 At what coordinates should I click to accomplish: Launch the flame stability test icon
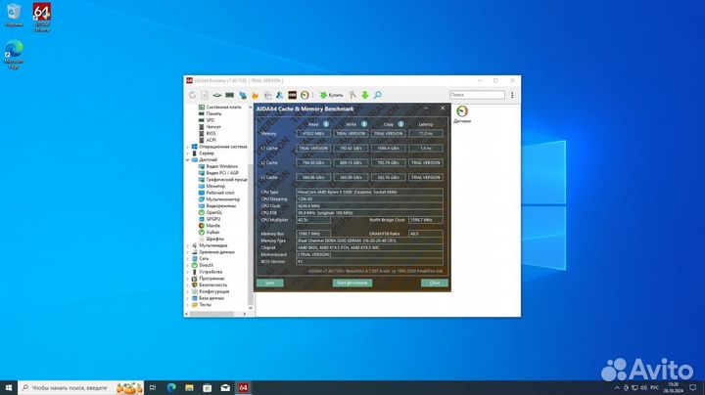[255, 95]
